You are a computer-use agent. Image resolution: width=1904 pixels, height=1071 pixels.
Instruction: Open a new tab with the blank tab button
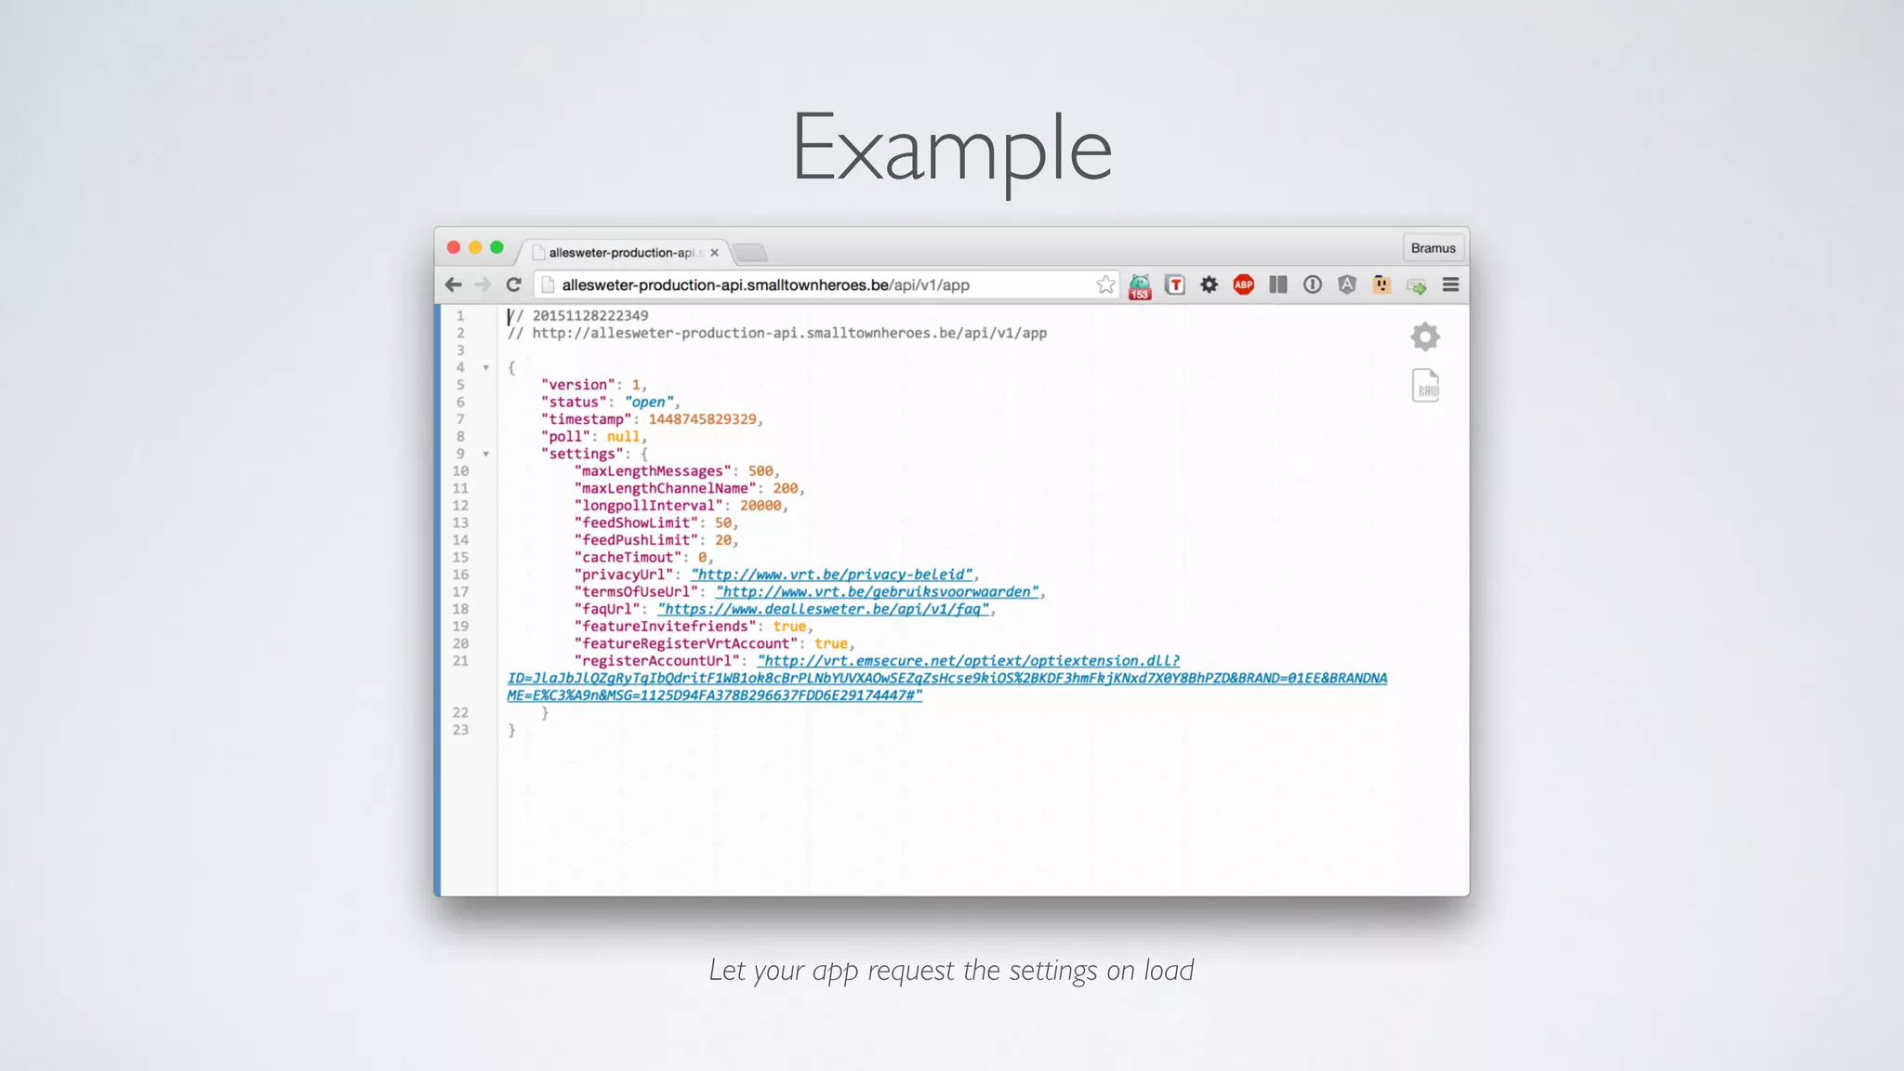click(x=749, y=253)
